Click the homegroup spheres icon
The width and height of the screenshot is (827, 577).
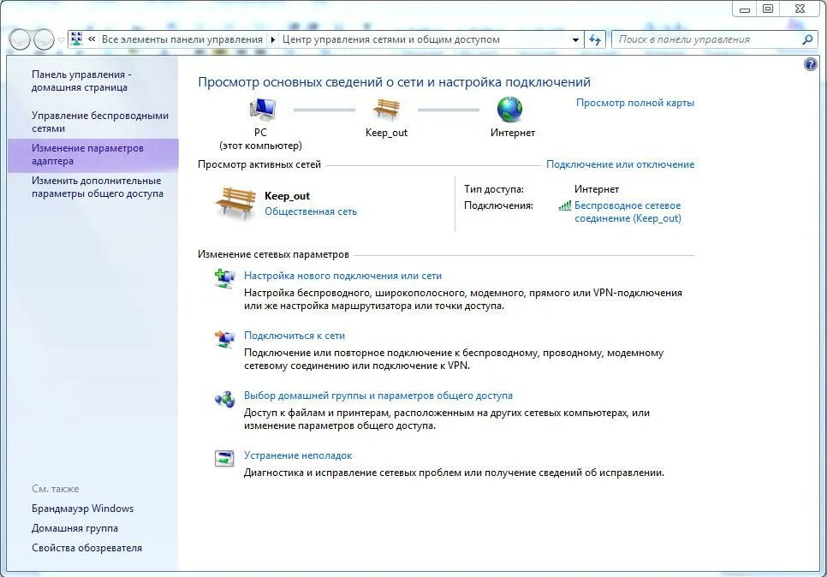[224, 399]
